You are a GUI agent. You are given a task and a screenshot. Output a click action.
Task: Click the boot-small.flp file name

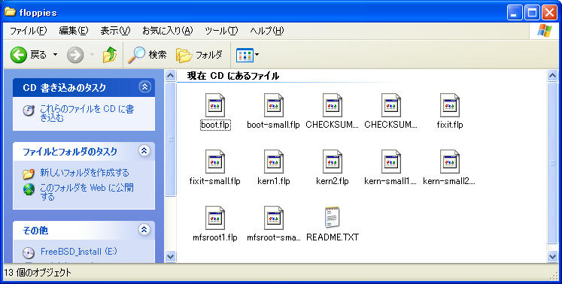pos(273,125)
